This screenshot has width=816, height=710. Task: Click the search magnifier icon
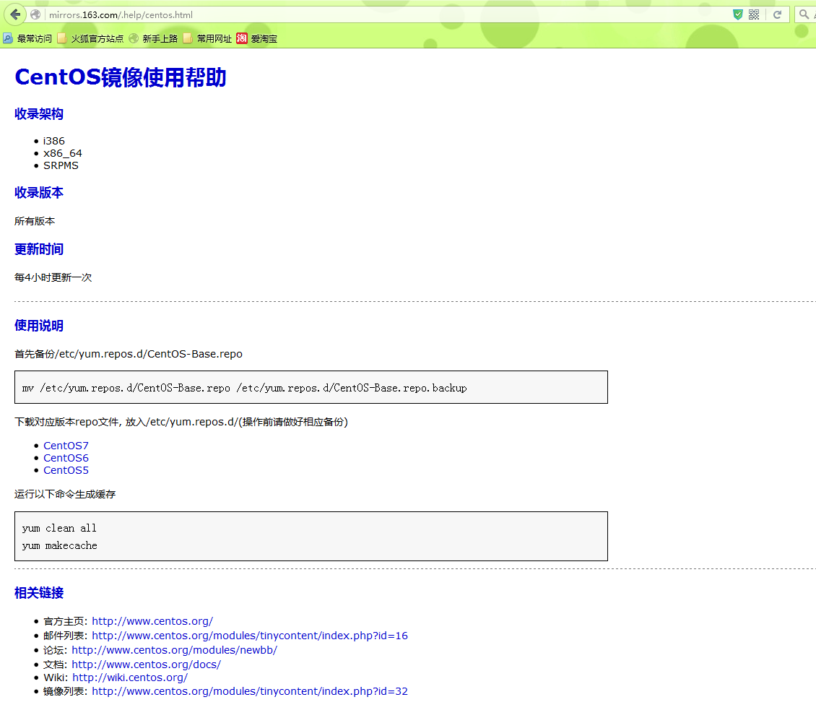click(x=804, y=14)
